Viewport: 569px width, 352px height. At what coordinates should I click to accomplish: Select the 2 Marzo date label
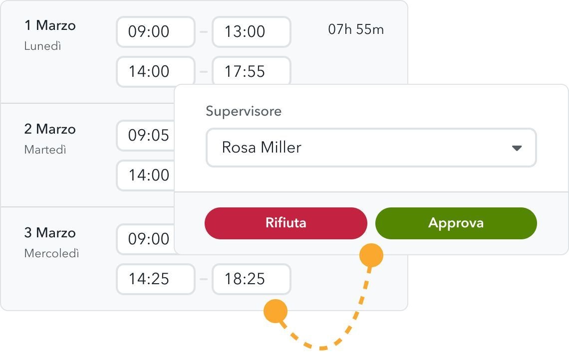point(50,129)
